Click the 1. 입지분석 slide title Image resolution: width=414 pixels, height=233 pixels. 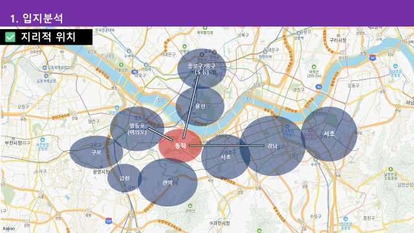click(36, 18)
